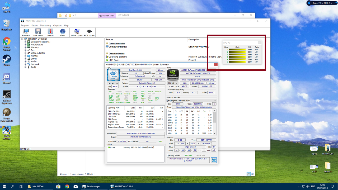The height and width of the screenshot is (190, 338).
Task: Click Chrome icon on the taskbar
Action: click(67, 186)
